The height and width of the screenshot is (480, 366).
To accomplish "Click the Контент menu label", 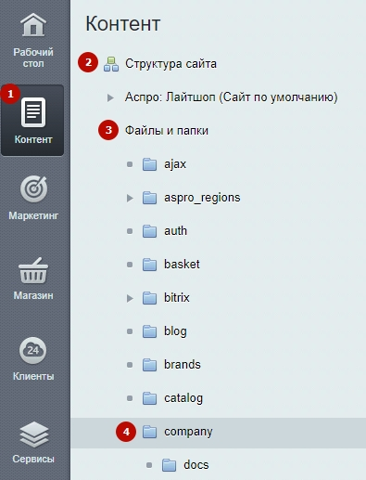I will click(x=33, y=139).
